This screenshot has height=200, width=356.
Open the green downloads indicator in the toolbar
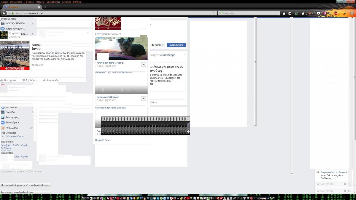[296, 13]
